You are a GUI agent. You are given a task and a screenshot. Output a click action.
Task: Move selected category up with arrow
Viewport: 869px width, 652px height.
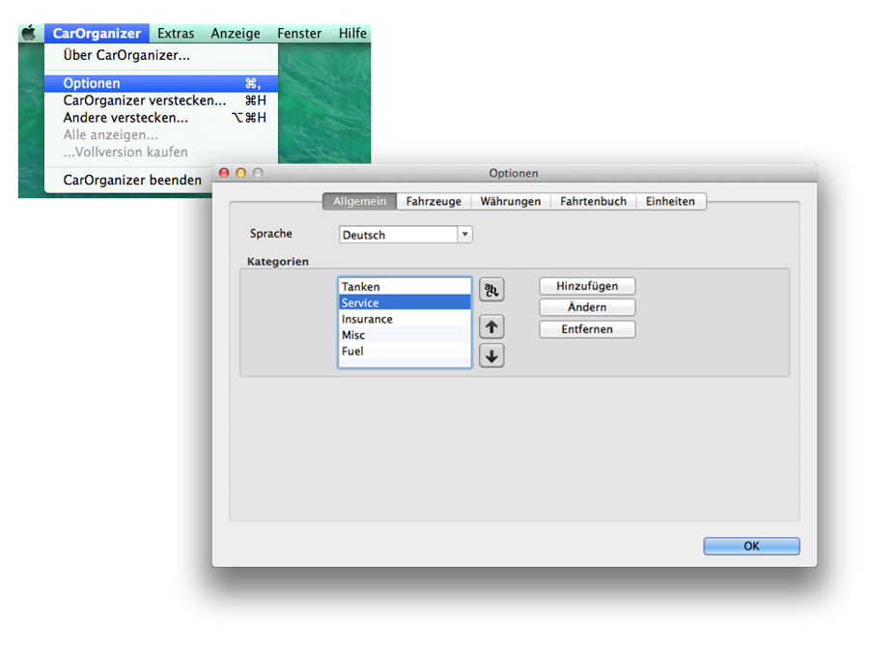(x=491, y=327)
